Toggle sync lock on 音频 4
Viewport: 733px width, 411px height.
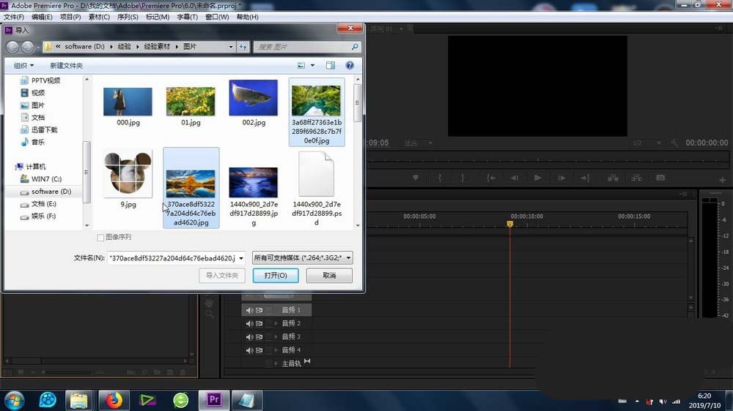259,350
